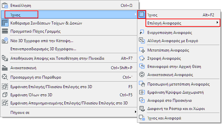Viewport: 222px width, 124px height.
Task: Click the Πραγματικό Πάχος Γραμμής hatch icon
Action: [x=5, y=31]
